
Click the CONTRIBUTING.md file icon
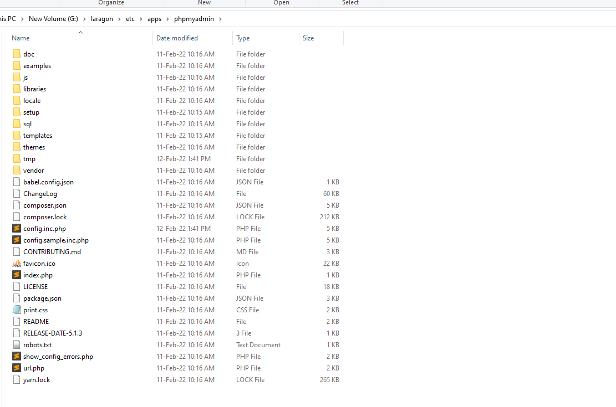tap(17, 251)
